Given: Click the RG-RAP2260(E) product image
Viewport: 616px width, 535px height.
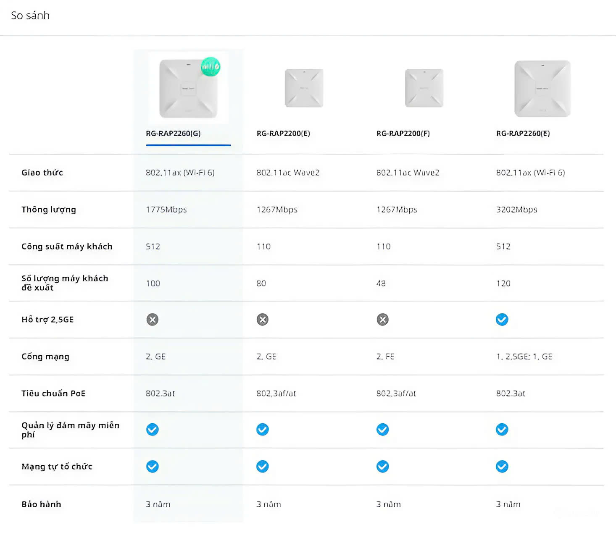Looking at the screenshot, I should pyautogui.click(x=542, y=89).
